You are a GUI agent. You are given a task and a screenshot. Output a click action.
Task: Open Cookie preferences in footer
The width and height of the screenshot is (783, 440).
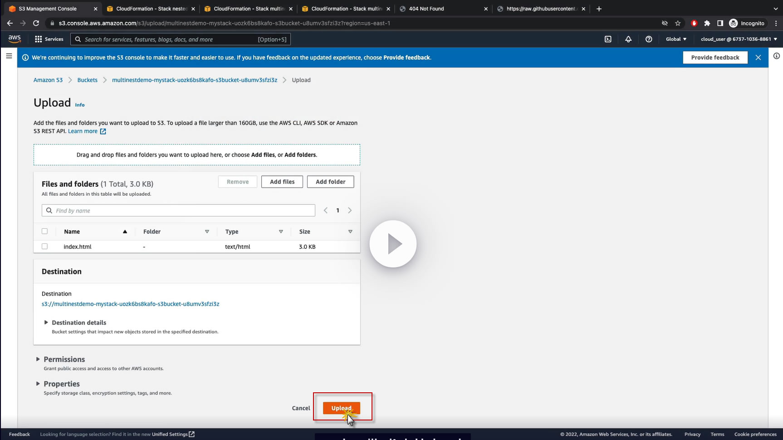[x=755, y=434]
